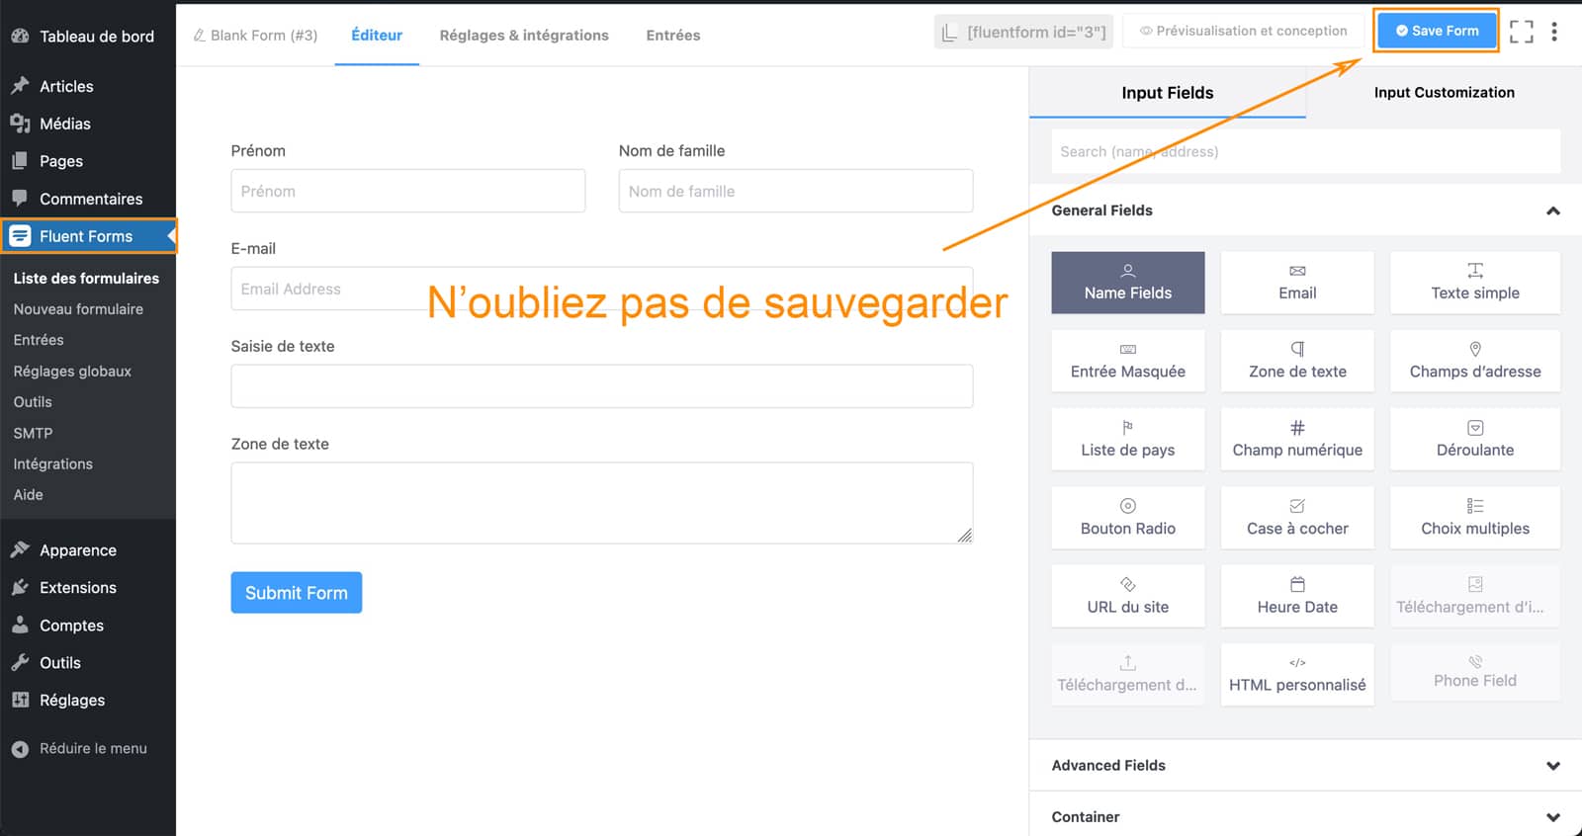Open the Apparence menu
1582x836 pixels.
[x=87, y=550]
